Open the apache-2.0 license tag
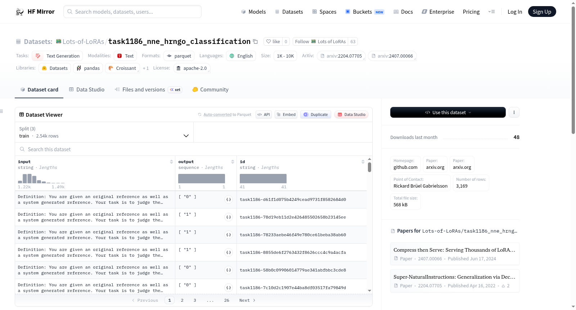Image resolution: width=576 pixels, height=310 pixels. pos(192,68)
